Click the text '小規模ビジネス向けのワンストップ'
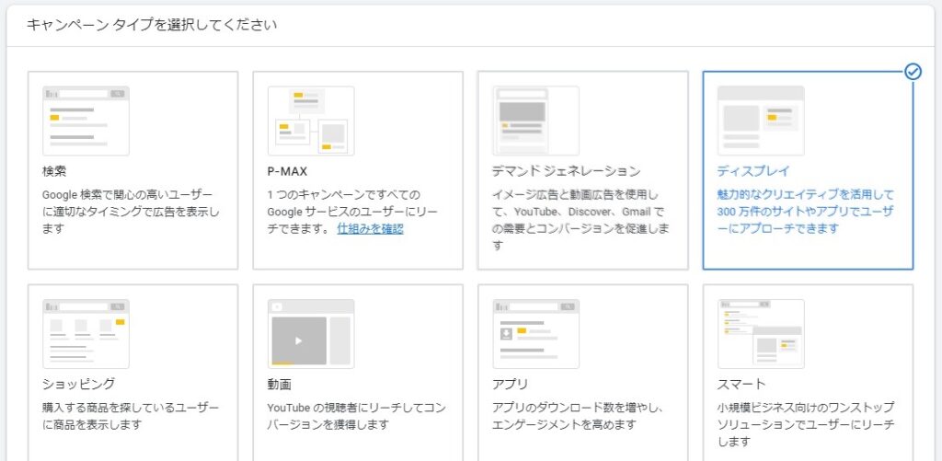 point(806,409)
